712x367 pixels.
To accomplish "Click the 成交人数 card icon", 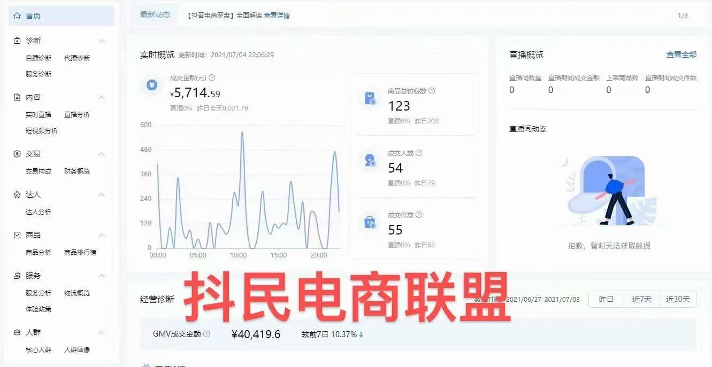I will point(370,160).
